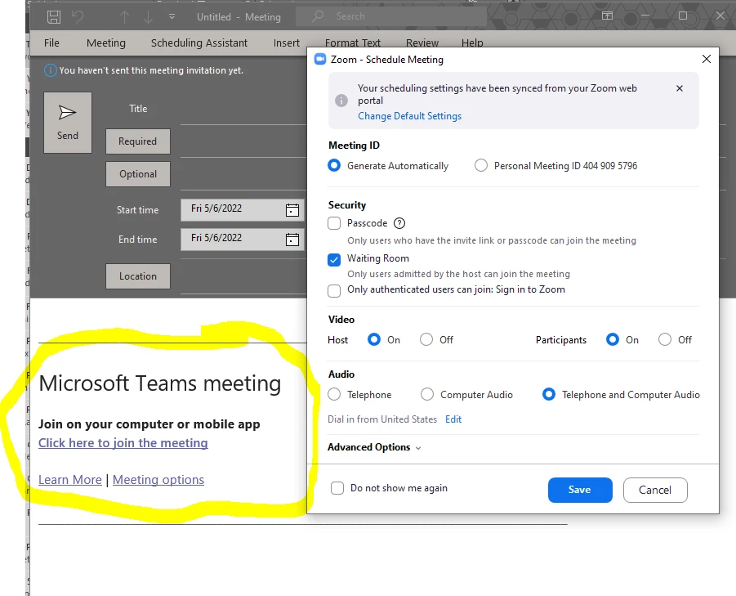
Task: Dismiss the synced settings notification banner
Action: click(679, 88)
